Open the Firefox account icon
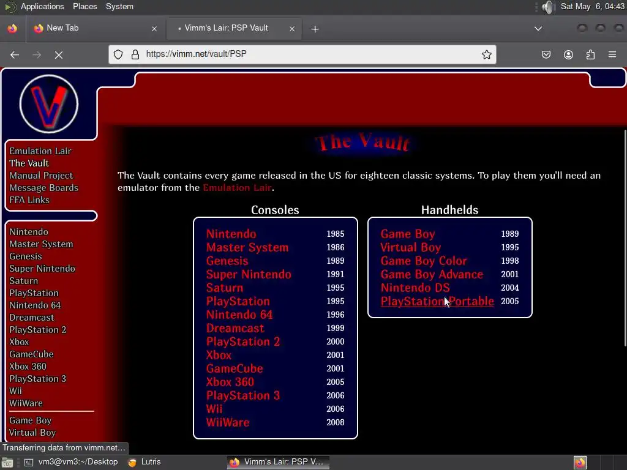 point(568,54)
